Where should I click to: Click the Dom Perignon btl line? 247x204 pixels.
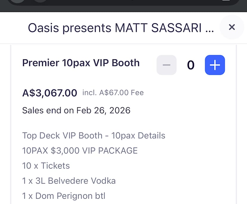tap(64, 196)
